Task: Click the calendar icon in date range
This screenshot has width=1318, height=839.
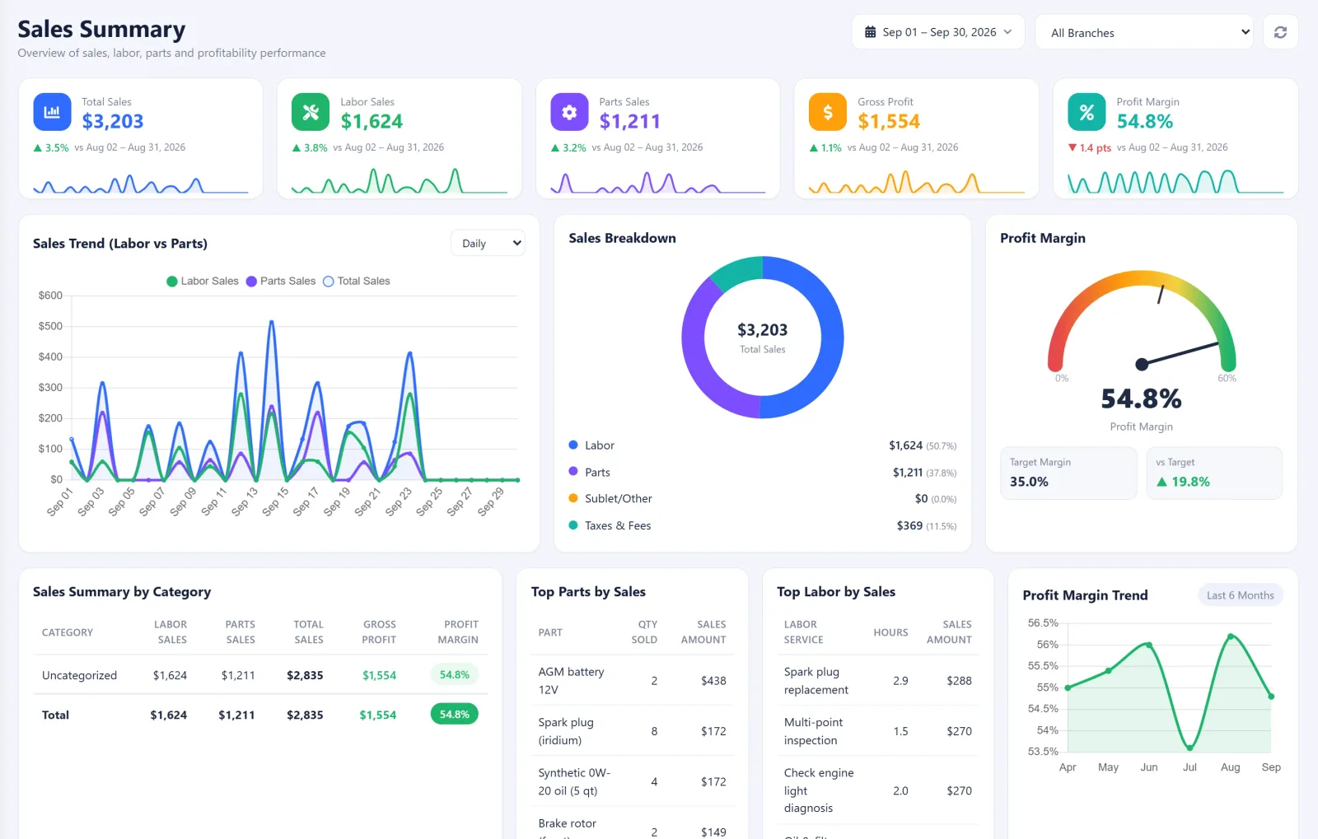Action: click(870, 32)
